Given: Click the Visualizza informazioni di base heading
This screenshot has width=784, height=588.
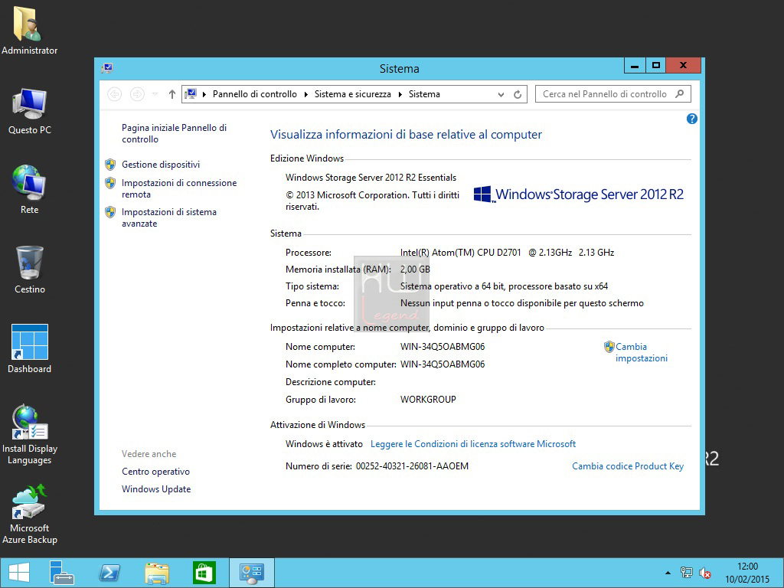Looking at the screenshot, I should click(x=406, y=135).
